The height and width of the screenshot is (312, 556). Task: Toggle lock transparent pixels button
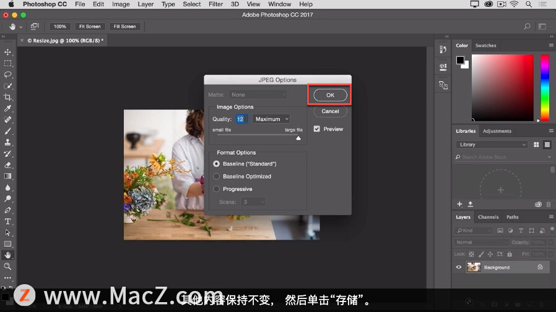coord(471,254)
